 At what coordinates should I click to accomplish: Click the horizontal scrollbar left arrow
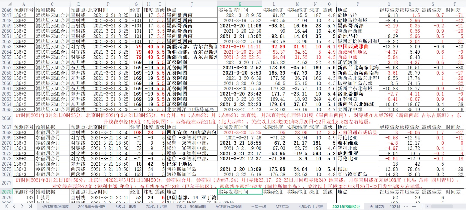click(x=428, y=206)
